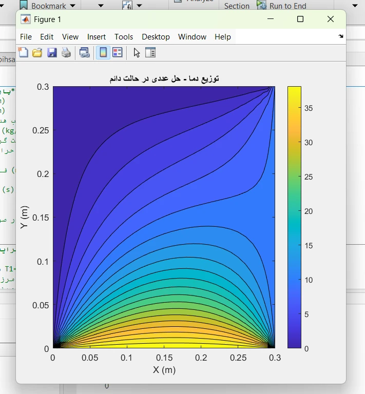
Task: Open the Insert menu
Action: [x=97, y=37]
